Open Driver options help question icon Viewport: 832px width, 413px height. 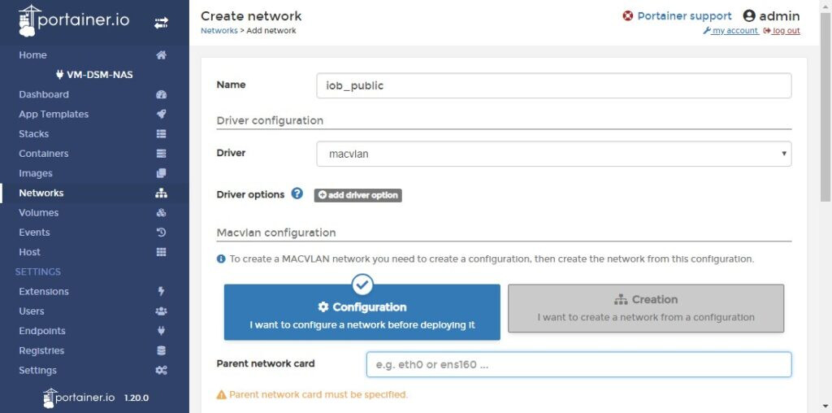tap(297, 193)
